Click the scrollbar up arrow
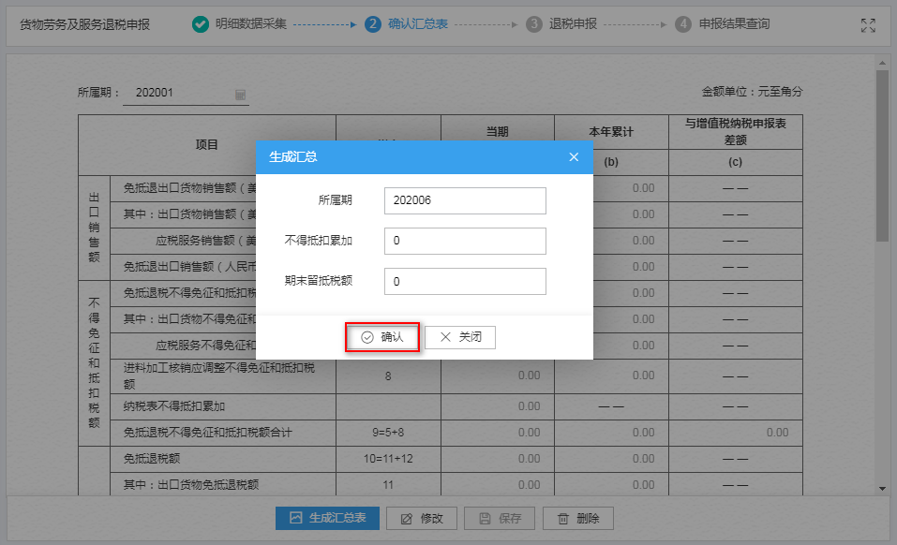The image size is (897, 545). (x=882, y=63)
